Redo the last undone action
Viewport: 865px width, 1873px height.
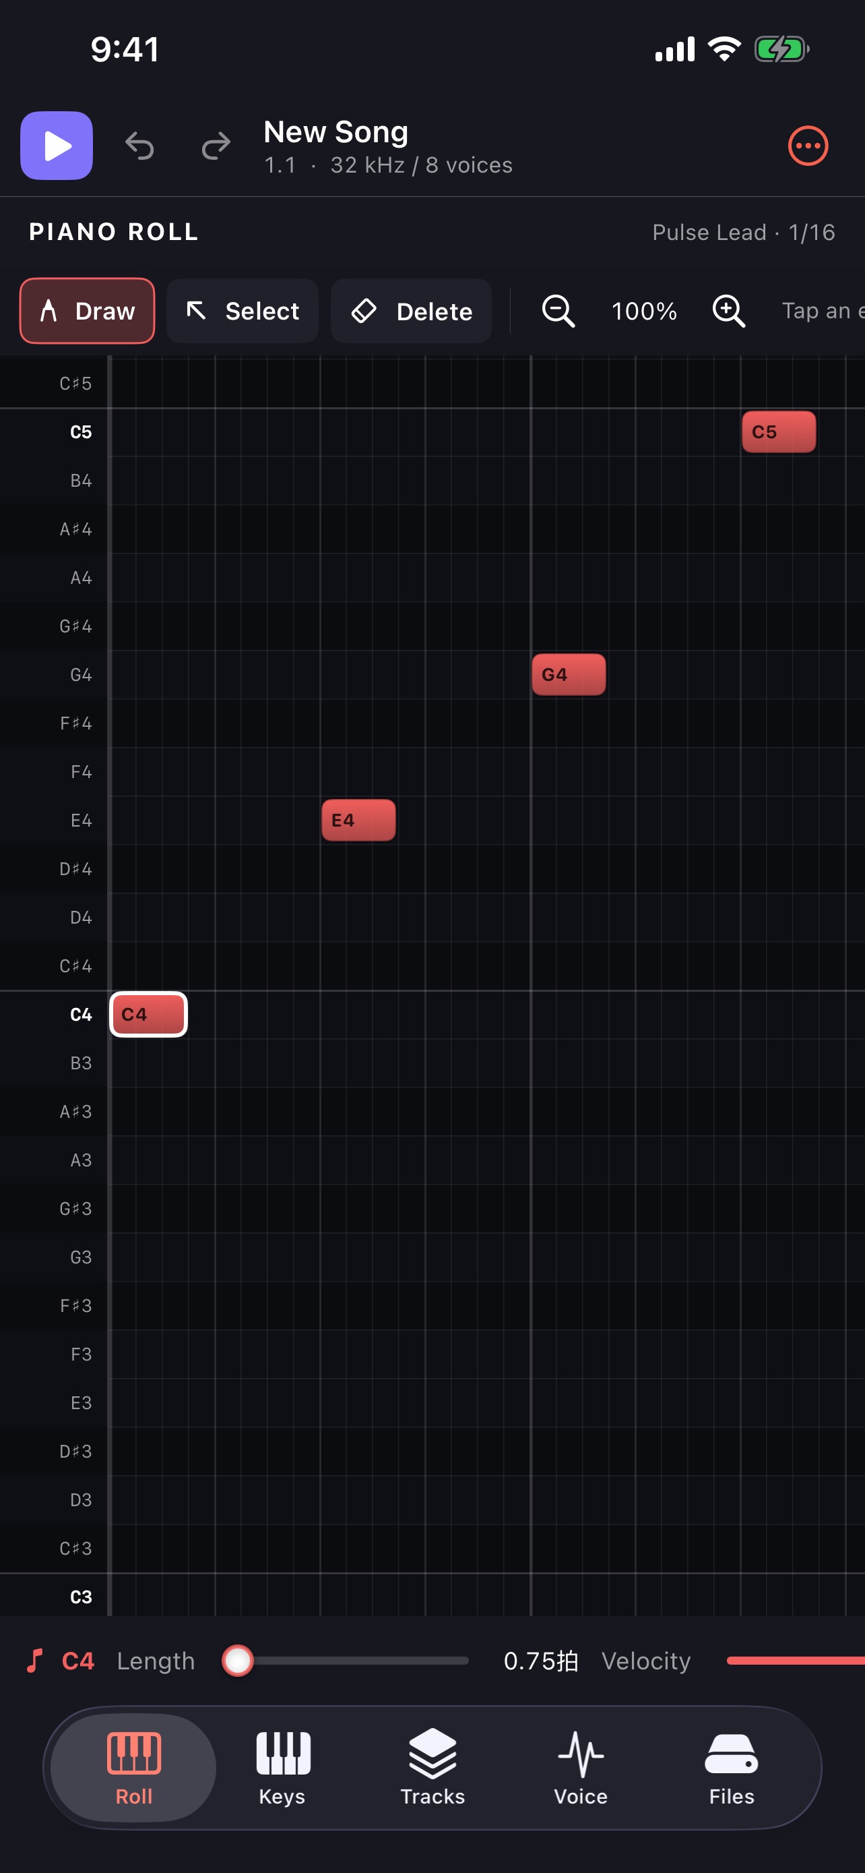[x=216, y=146]
